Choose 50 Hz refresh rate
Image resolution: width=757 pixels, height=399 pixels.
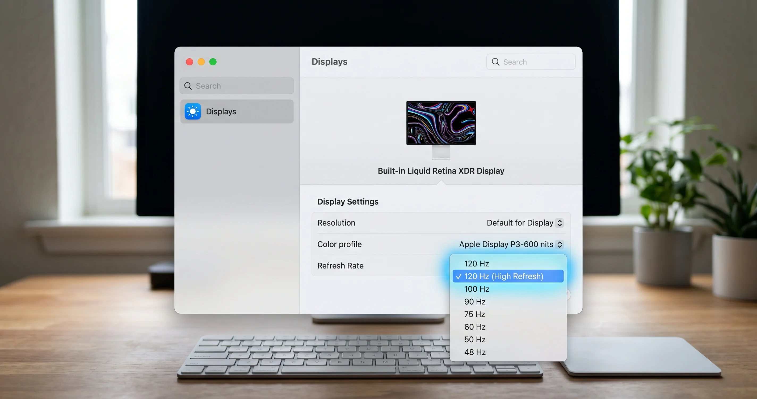point(508,340)
